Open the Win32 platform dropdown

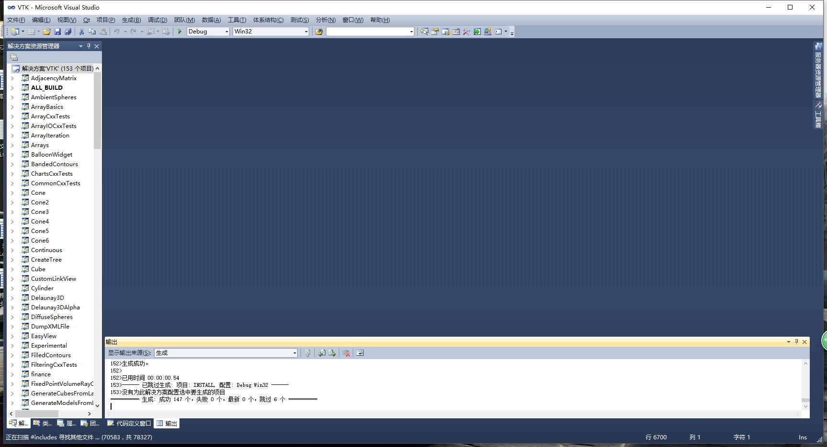coord(306,32)
